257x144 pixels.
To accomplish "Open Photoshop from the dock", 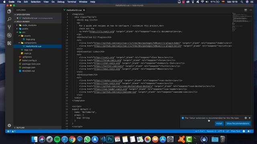I will (x=110, y=139).
